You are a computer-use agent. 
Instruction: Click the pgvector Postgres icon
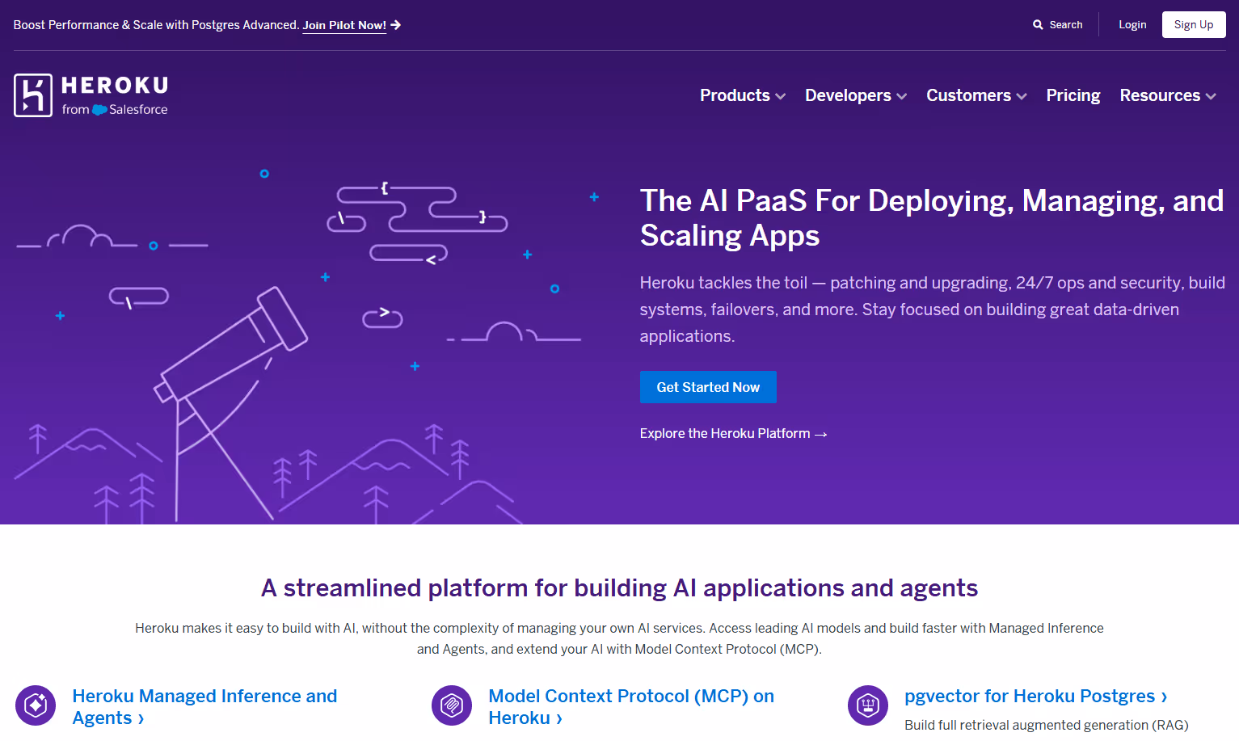tap(868, 705)
